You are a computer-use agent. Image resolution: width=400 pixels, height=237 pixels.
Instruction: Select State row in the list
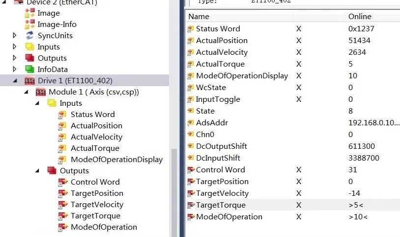tap(293, 111)
